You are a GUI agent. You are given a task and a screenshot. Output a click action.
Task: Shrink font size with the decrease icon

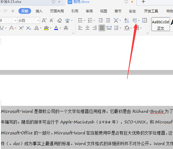[x=52, y=20]
